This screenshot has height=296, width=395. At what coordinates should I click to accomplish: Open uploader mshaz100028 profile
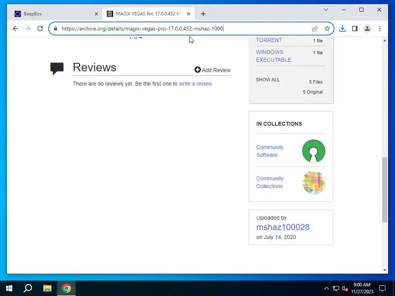[x=283, y=227]
